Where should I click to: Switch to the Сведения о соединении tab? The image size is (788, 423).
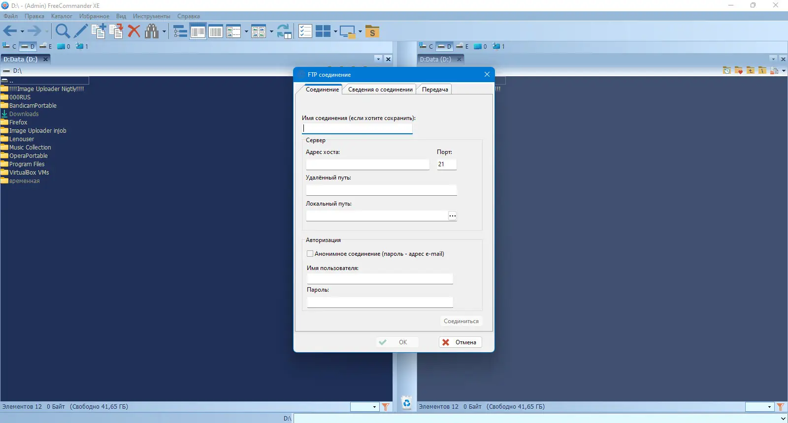[x=380, y=90]
